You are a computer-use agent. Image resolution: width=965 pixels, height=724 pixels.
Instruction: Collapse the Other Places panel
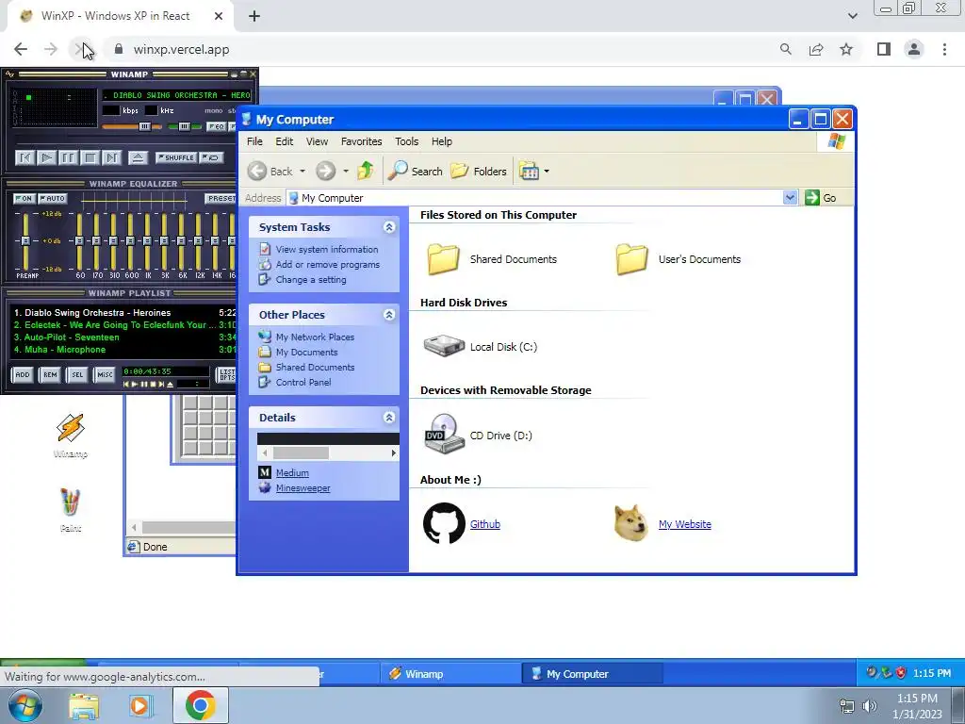tap(389, 315)
